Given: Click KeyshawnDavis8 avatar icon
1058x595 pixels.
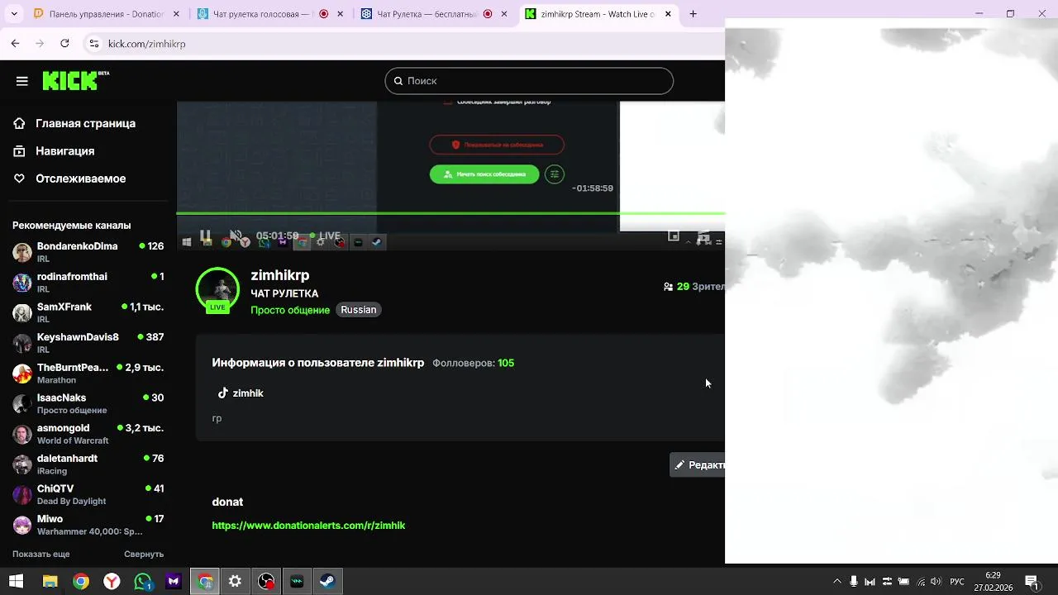Looking at the screenshot, I should 22,343.
